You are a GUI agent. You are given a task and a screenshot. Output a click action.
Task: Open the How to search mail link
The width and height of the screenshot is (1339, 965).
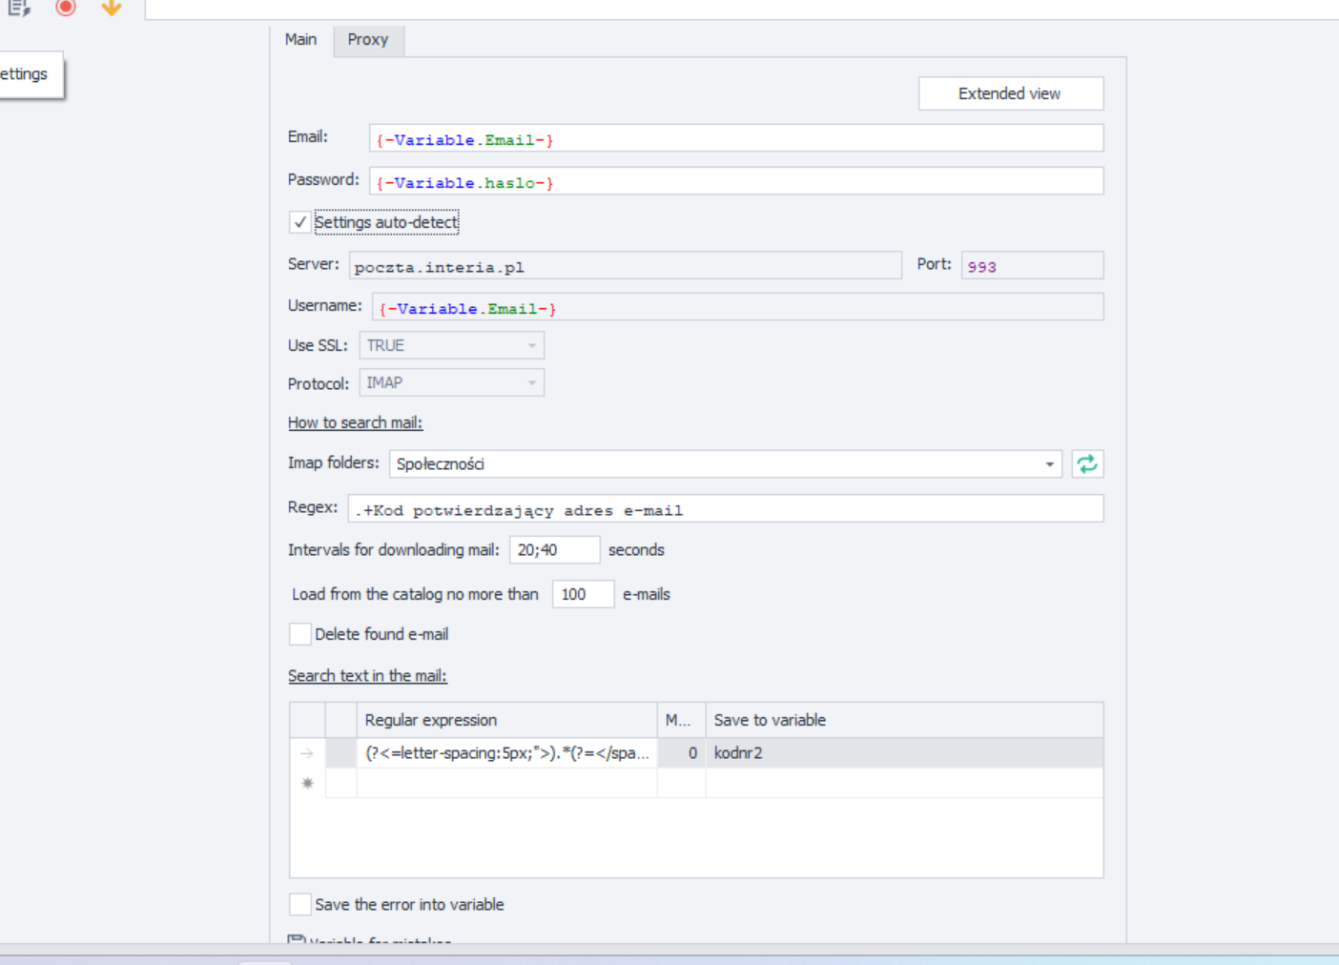coord(355,422)
